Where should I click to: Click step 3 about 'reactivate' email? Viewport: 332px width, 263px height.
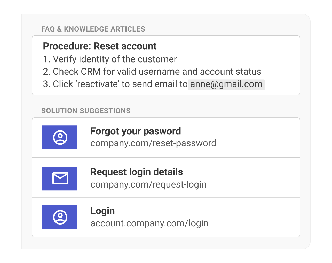(154, 84)
